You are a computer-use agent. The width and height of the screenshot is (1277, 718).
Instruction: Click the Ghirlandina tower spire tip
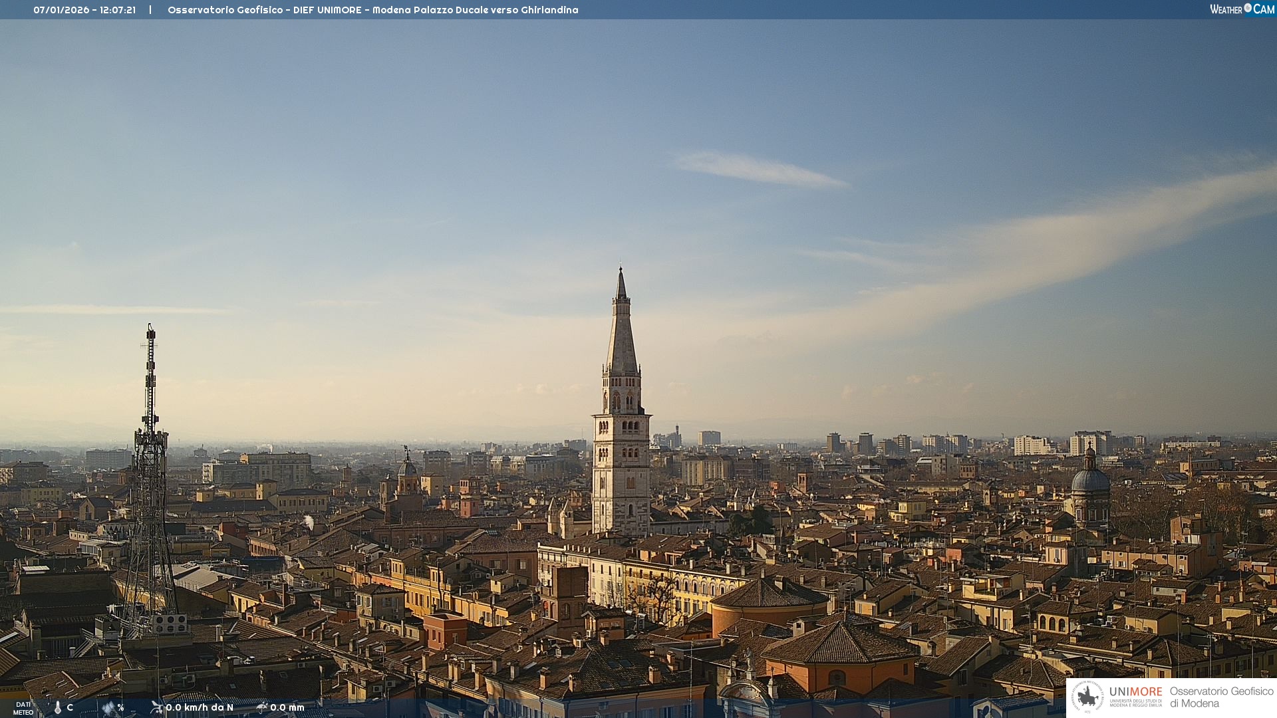[621, 270]
